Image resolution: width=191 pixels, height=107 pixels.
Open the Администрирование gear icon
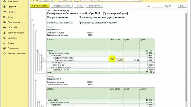(5, 53)
